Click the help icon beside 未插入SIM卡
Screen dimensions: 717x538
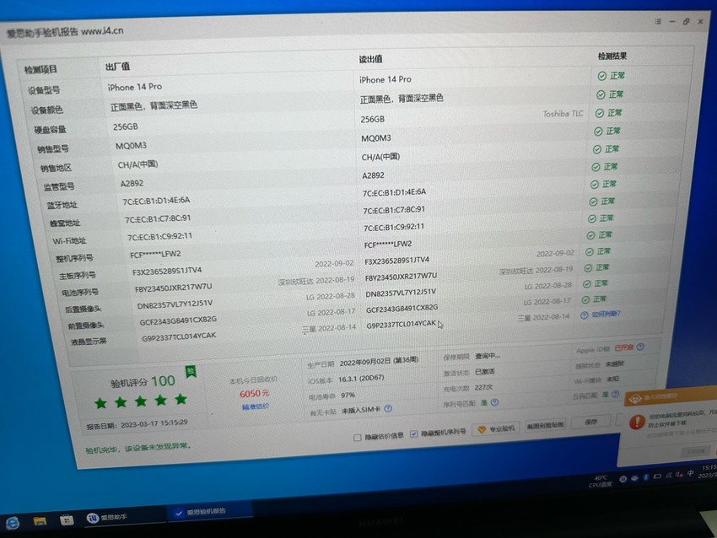point(388,408)
